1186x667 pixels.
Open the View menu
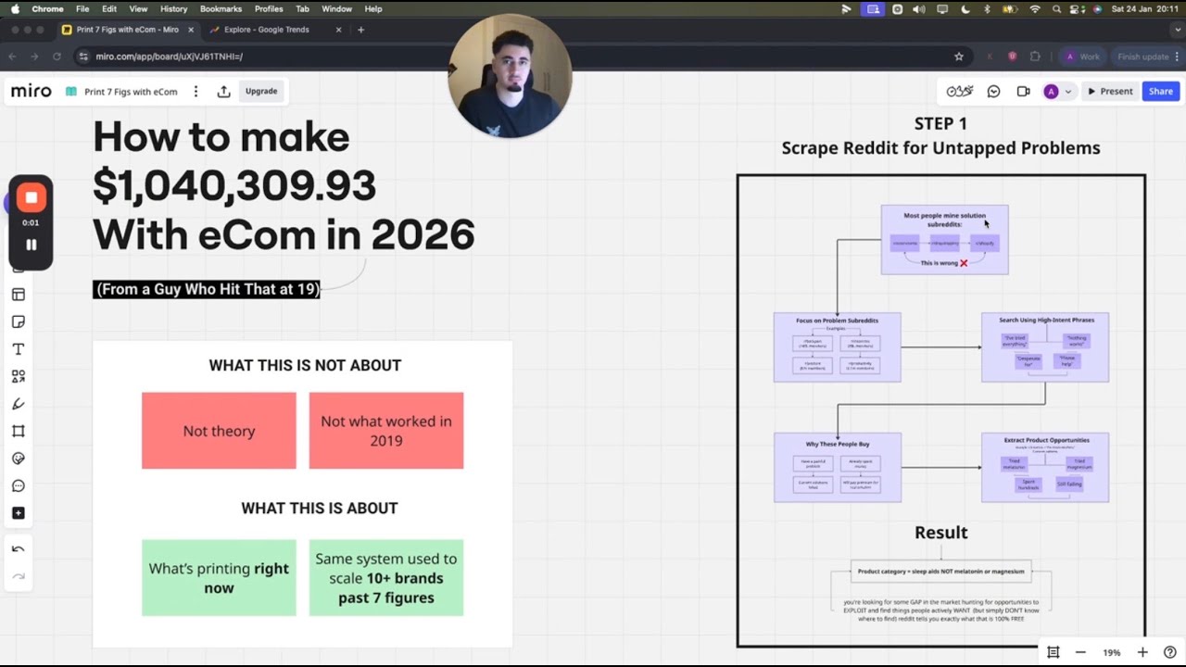pos(138,8)
